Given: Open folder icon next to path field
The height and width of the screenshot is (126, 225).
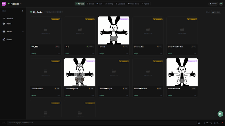Looking at the screenshot, I should 199,123.
